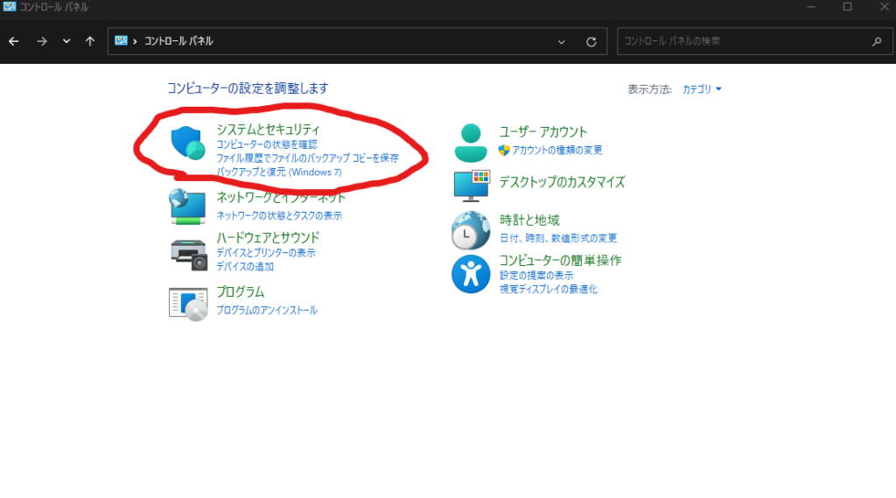Open コンピューターの簡単操作 heading link
Screen dimensions: 896x498
pyautogui.click(x=560, y=261)
